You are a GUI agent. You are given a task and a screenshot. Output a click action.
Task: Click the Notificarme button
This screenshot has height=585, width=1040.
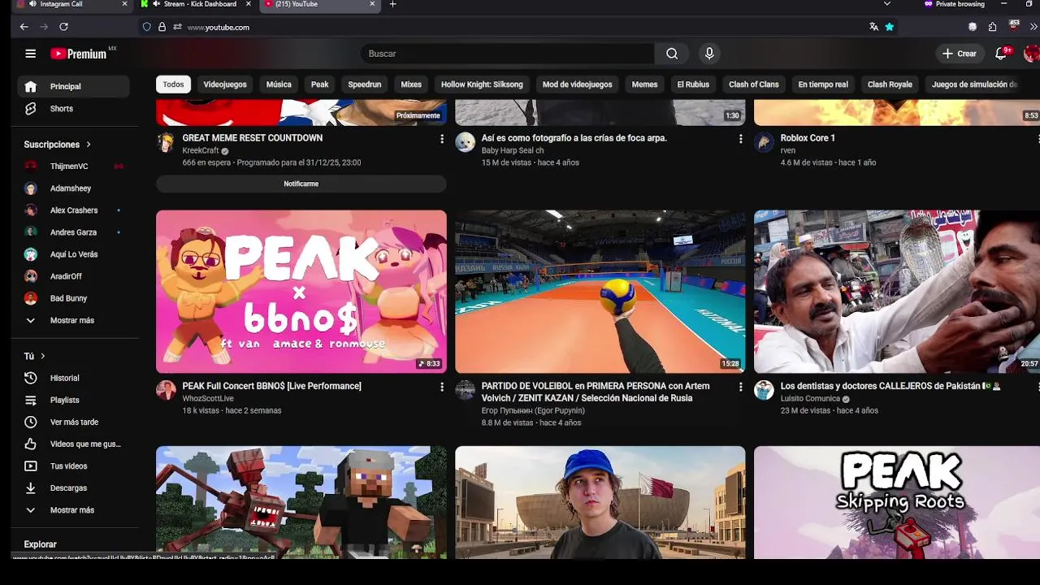[301, 184]
